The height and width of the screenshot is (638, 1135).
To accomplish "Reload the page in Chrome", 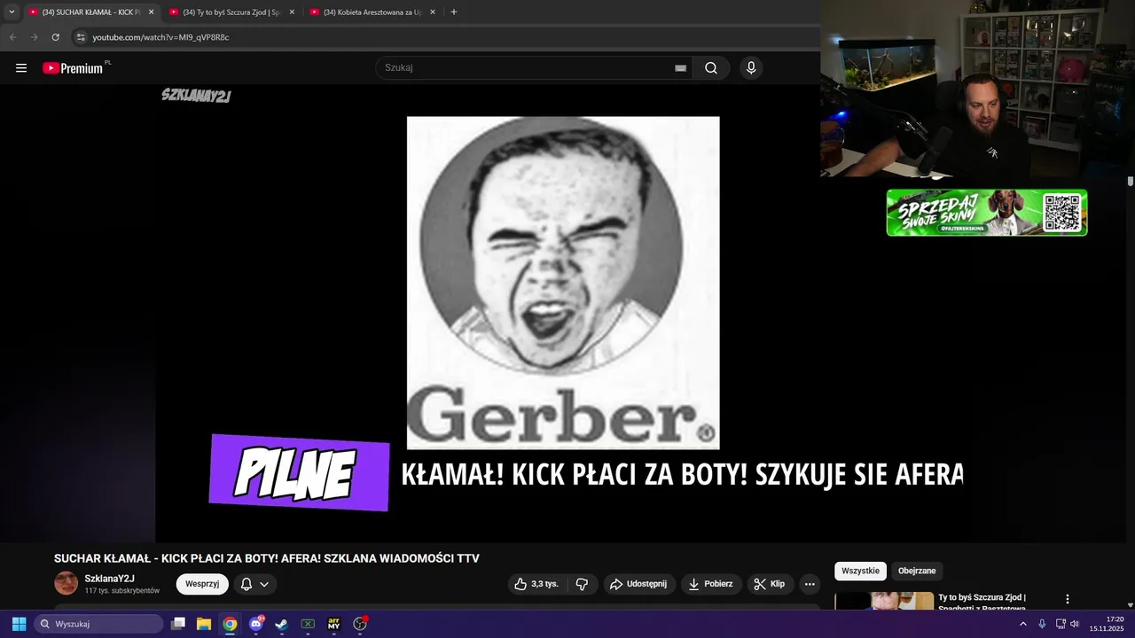I will [55, 37].
